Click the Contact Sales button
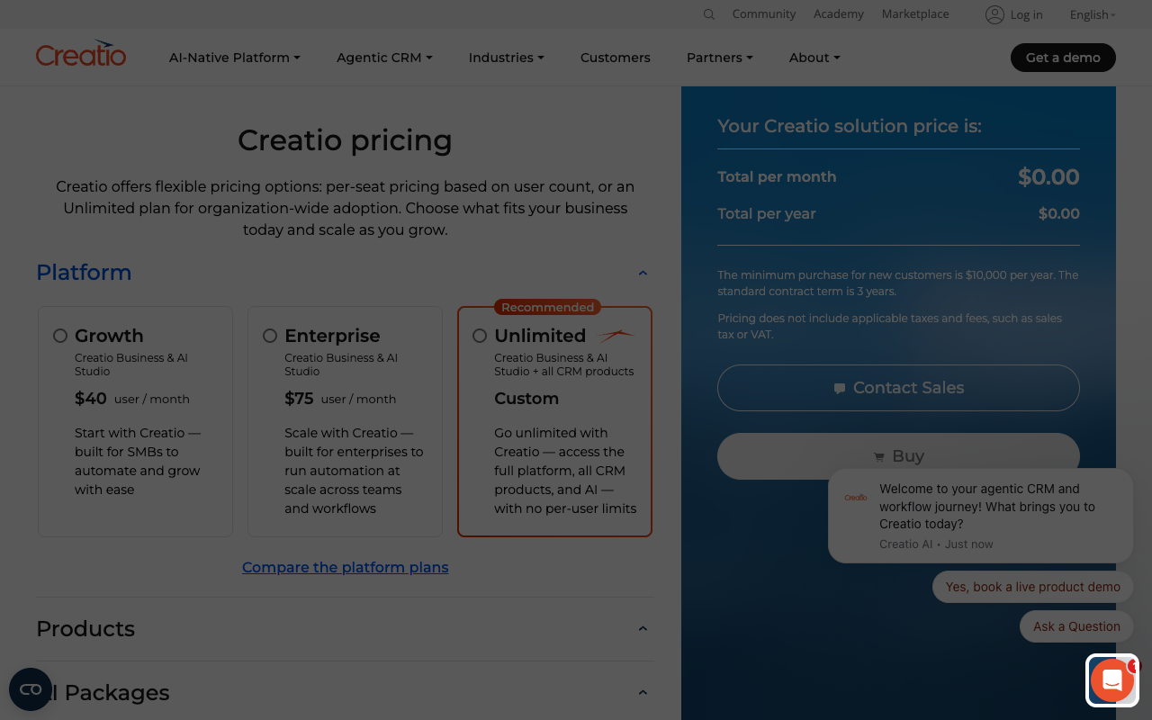The width and height of the screenshot is (1152, 720). [x=898, y=388]
